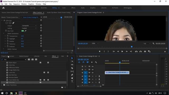Screen dimensions: 169x95
Task: Toggle V2 track output eye
Action: 93,70
